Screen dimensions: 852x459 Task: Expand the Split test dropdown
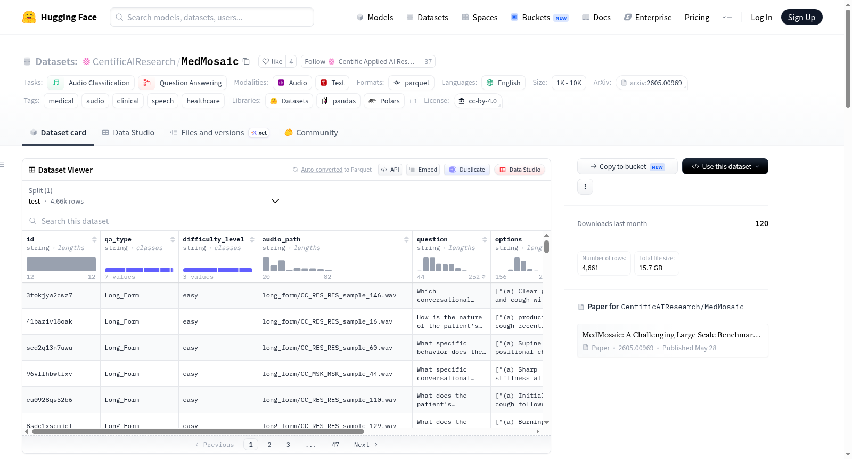154,196
